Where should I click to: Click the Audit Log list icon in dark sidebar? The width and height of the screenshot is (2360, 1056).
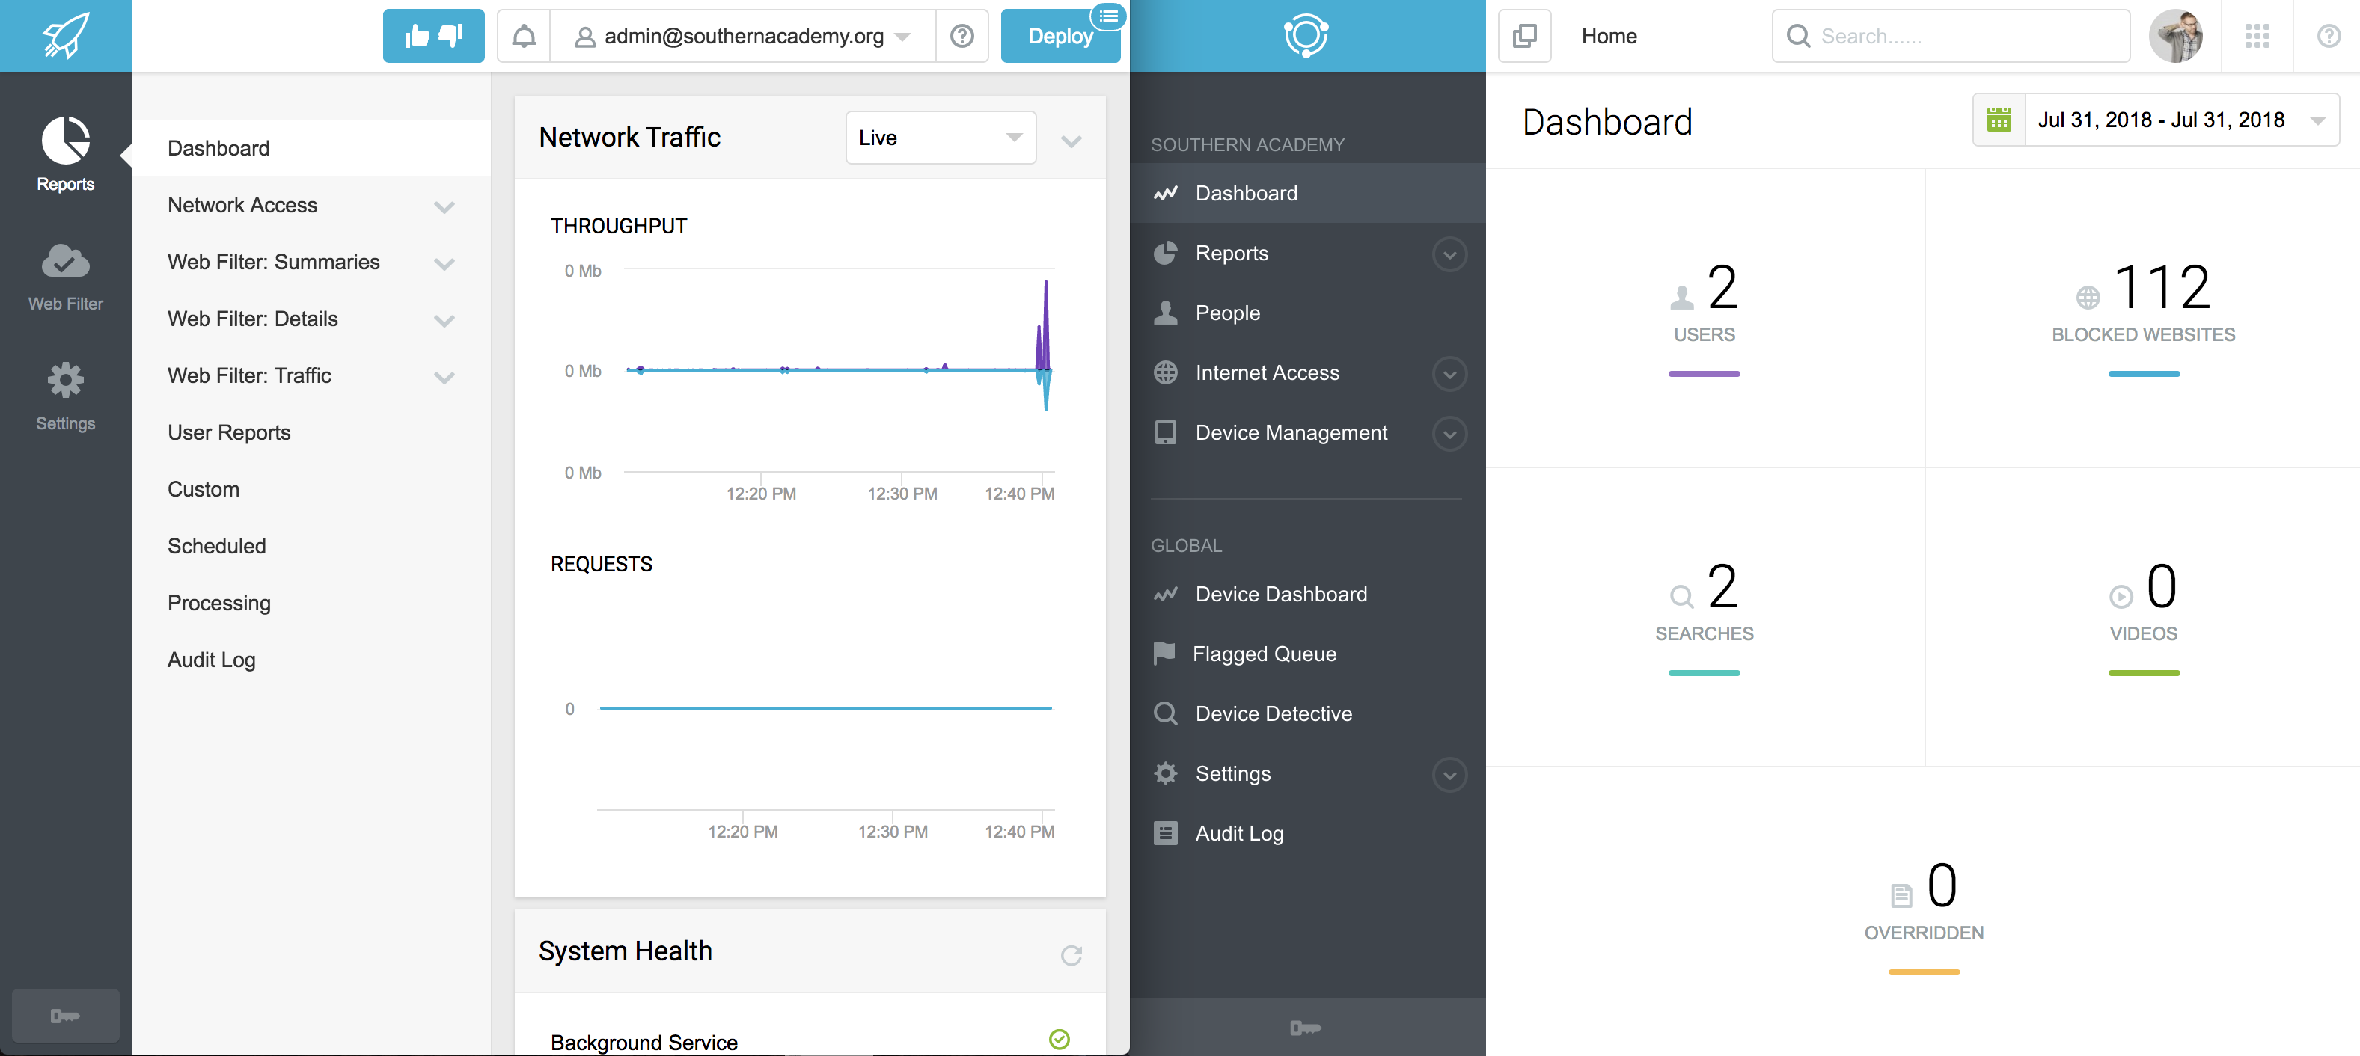pyautogui.click(x=1165, y=832)
